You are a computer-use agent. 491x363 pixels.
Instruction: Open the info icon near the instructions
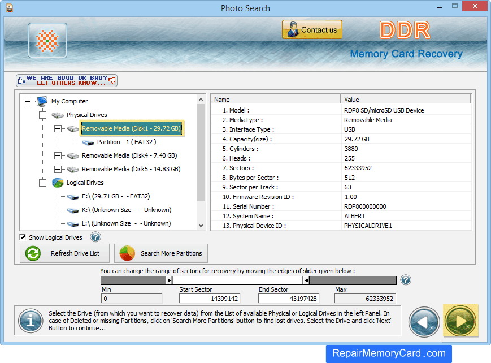(30, 322)
